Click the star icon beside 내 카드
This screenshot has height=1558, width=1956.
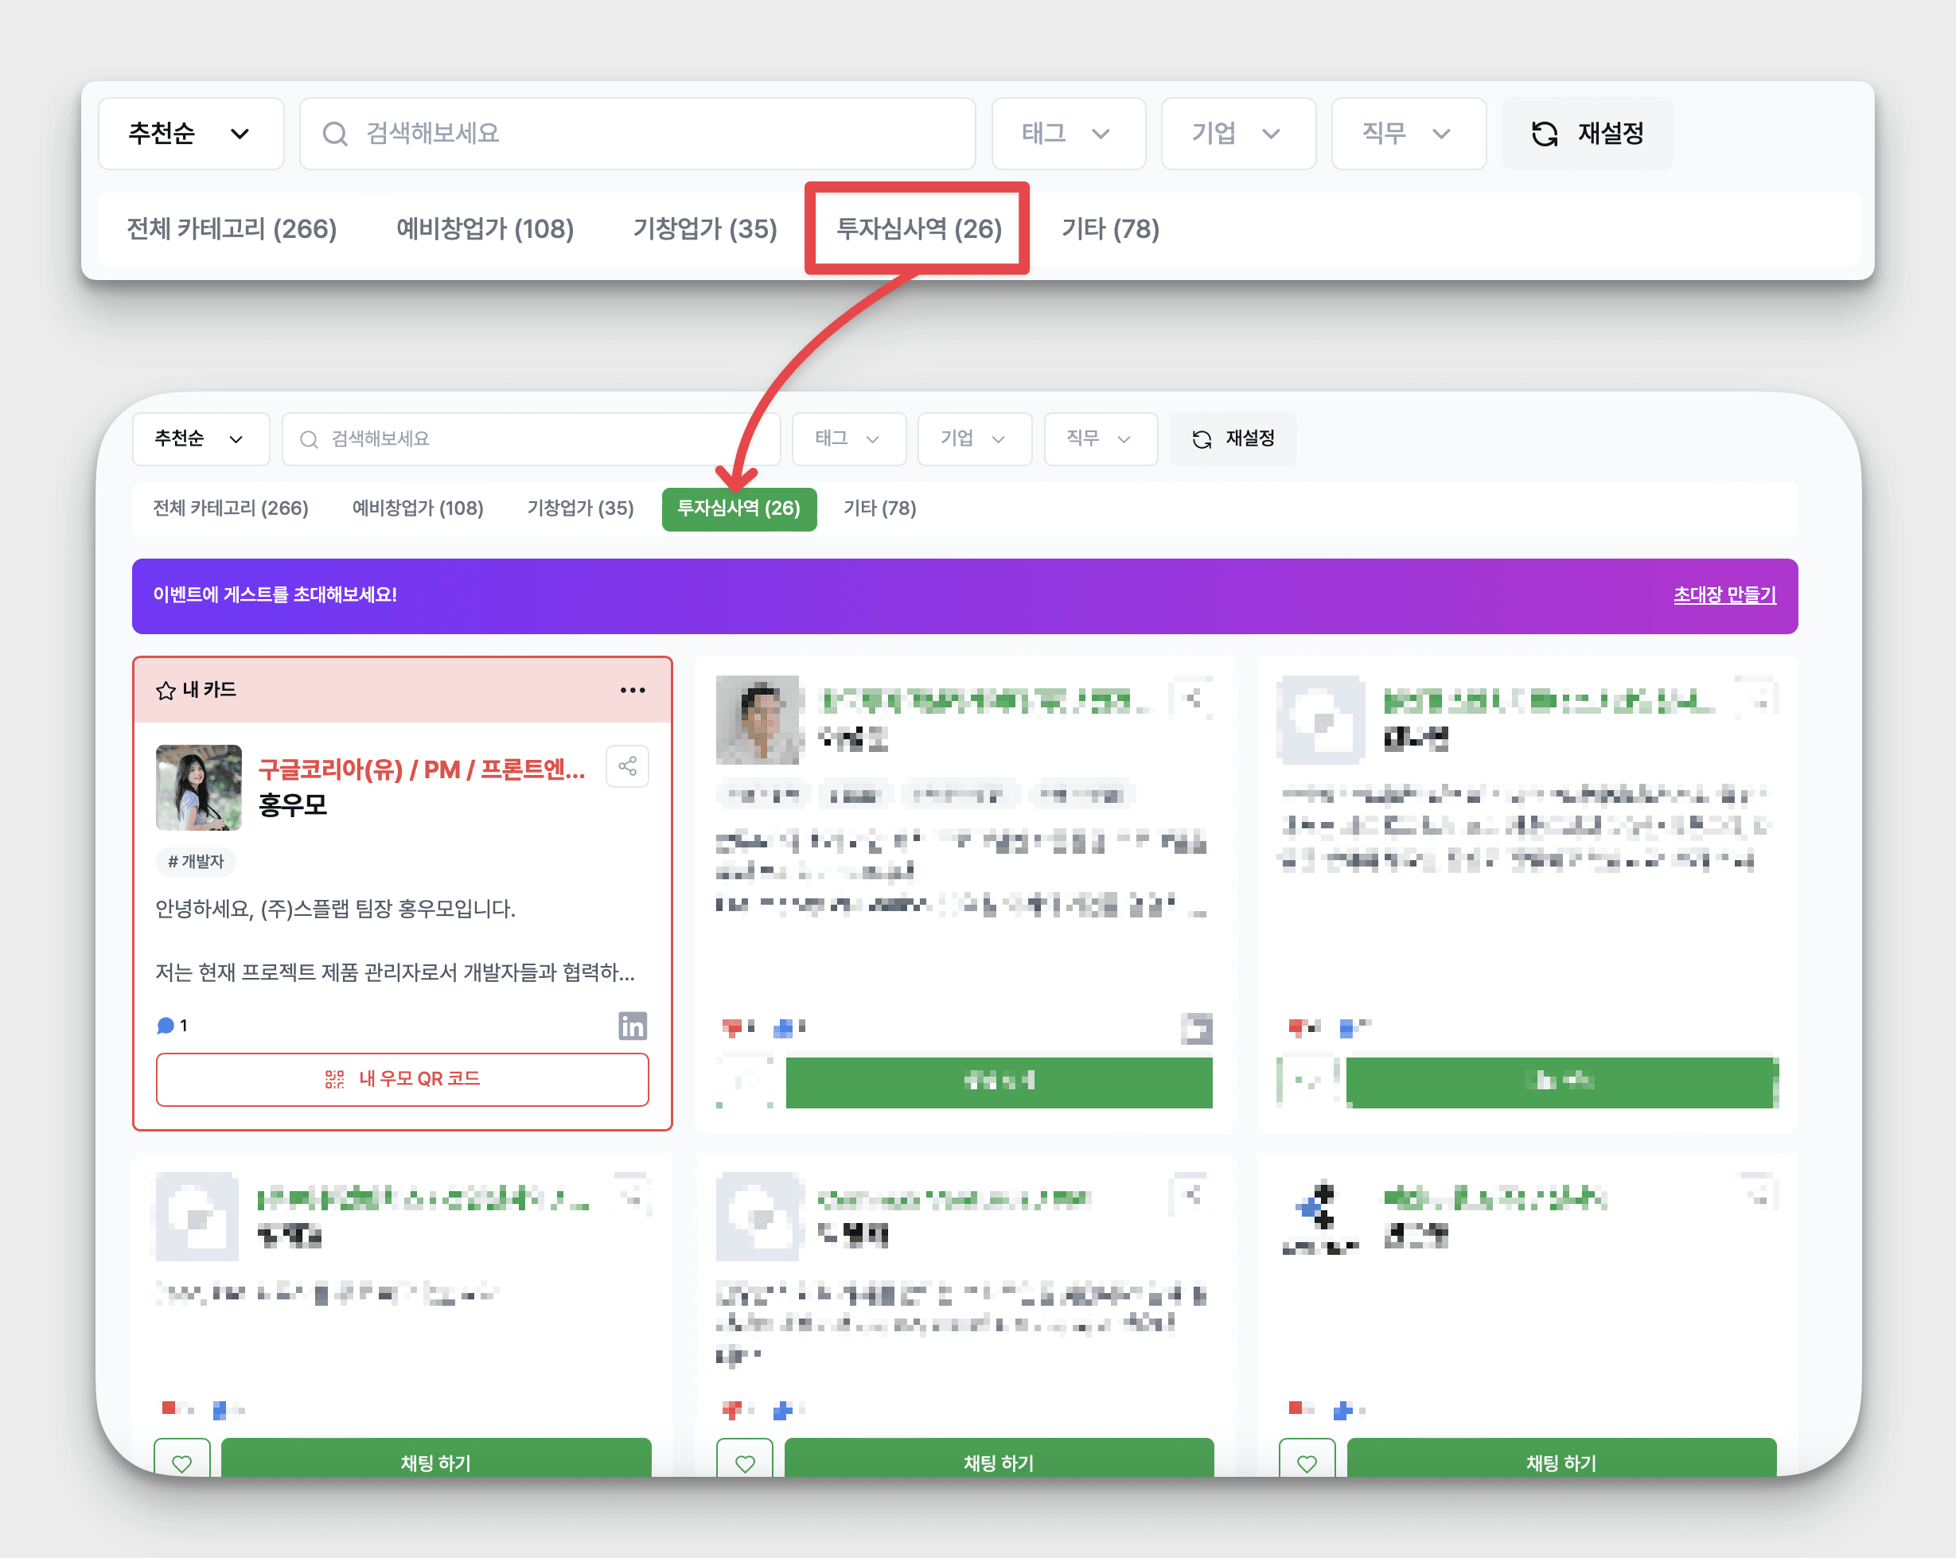pyautogui.click(x=165, y=691)
